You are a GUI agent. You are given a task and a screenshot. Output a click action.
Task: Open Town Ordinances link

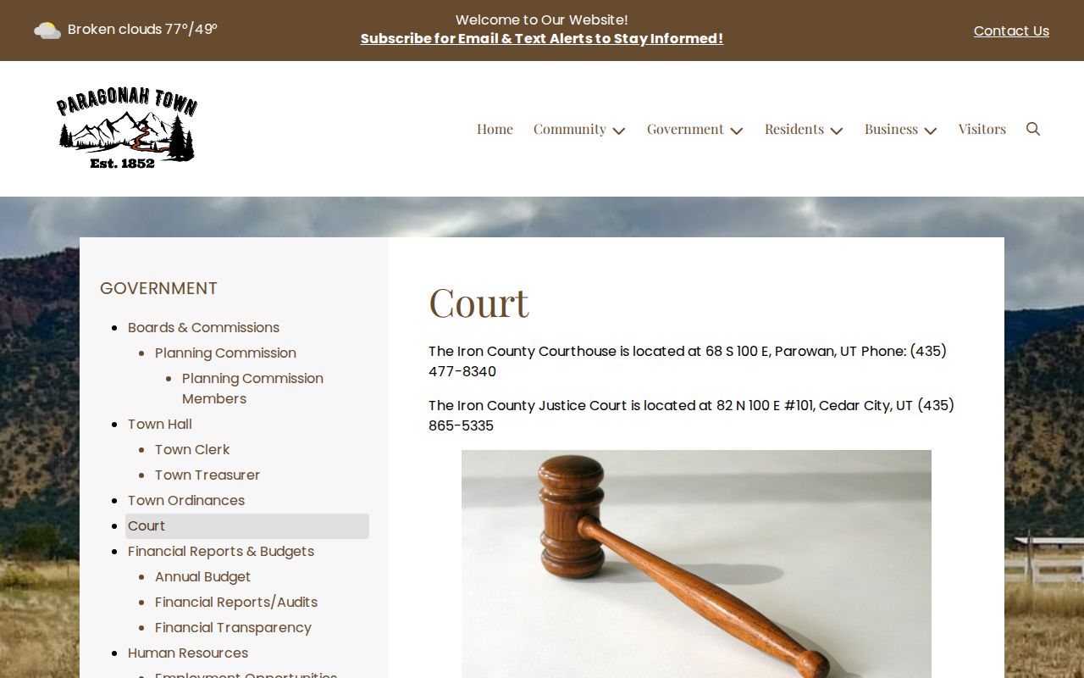(186, 500)
